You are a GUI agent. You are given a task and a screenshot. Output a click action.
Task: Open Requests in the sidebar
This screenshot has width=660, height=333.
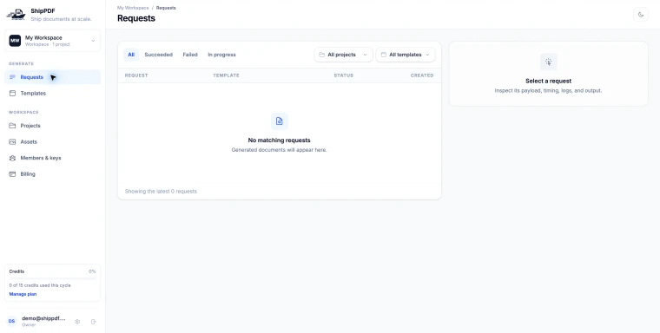tap(53, 77)
